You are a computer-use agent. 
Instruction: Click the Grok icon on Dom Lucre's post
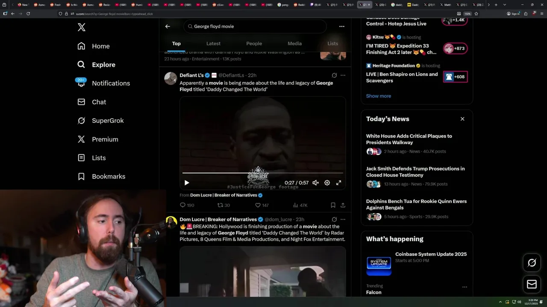334,220
